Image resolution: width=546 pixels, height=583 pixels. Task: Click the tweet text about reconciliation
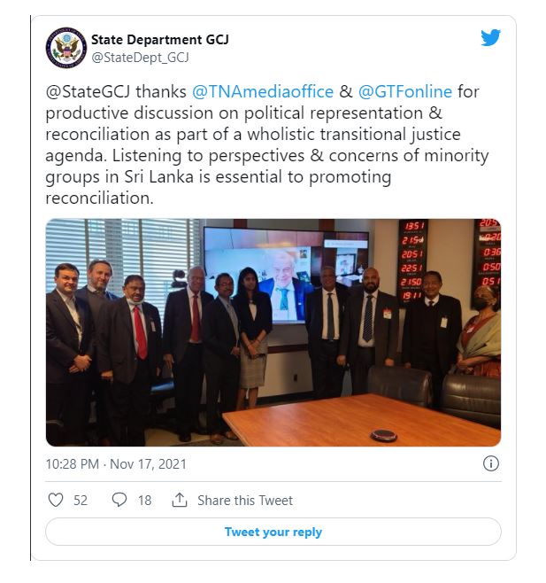pos(267,144)
